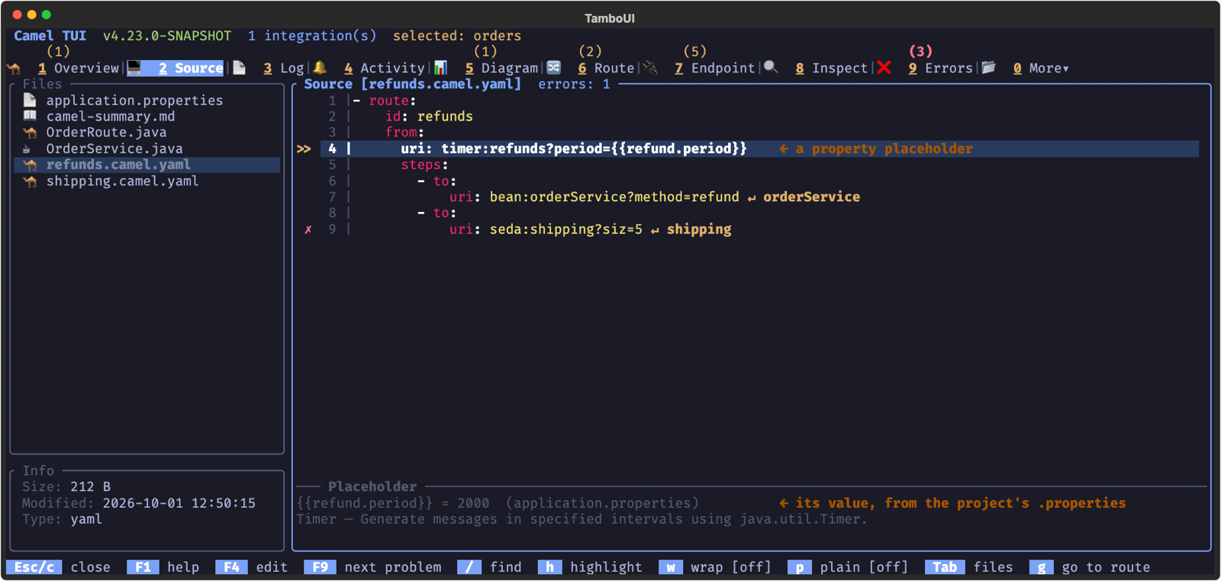Click the plug icon beside Endpoint tab

[x=650, y=68]
